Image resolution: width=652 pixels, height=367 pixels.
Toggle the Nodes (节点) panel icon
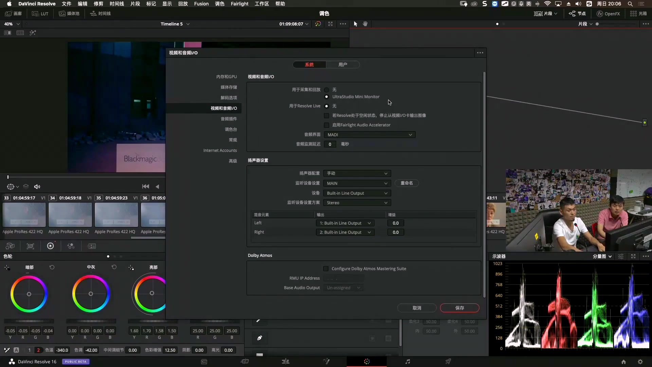click(577, 14)
